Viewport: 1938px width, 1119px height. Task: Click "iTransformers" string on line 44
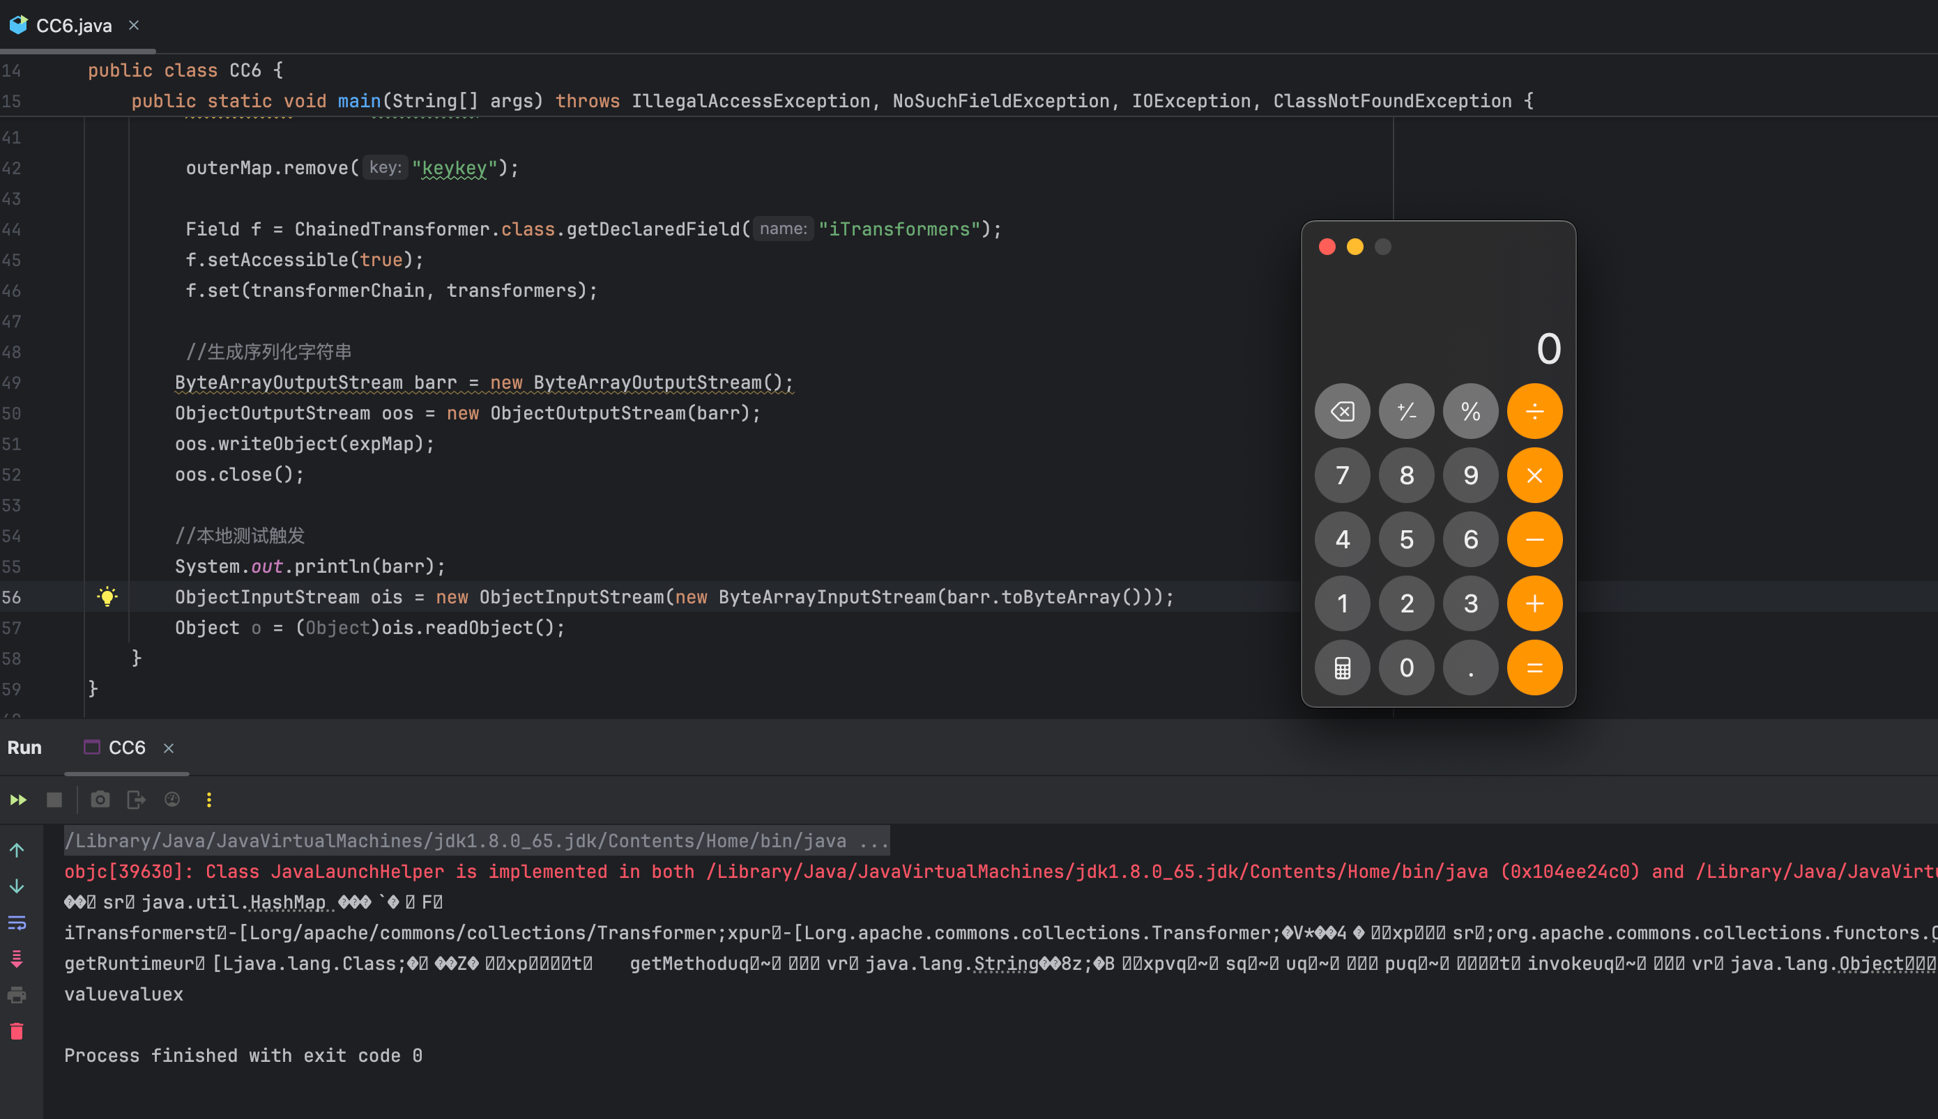pyautogui.click(x=899, y=229)
